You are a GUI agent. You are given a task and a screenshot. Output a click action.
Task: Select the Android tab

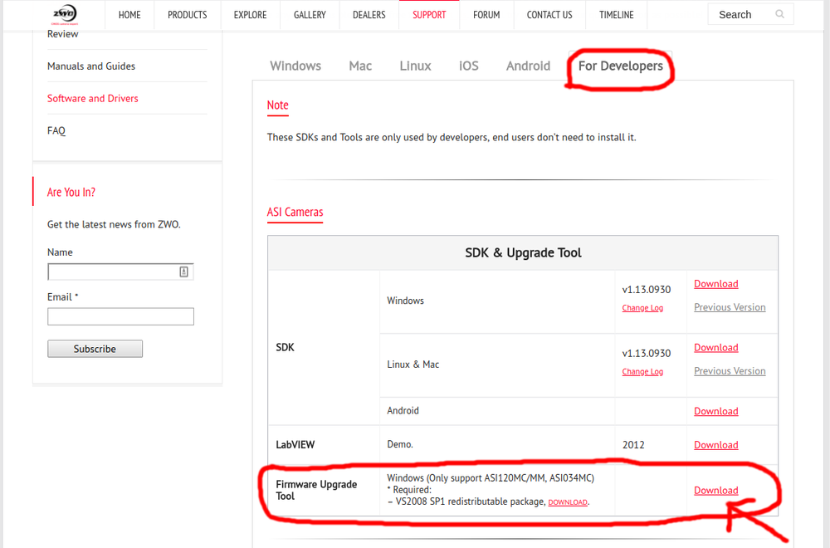528,66
